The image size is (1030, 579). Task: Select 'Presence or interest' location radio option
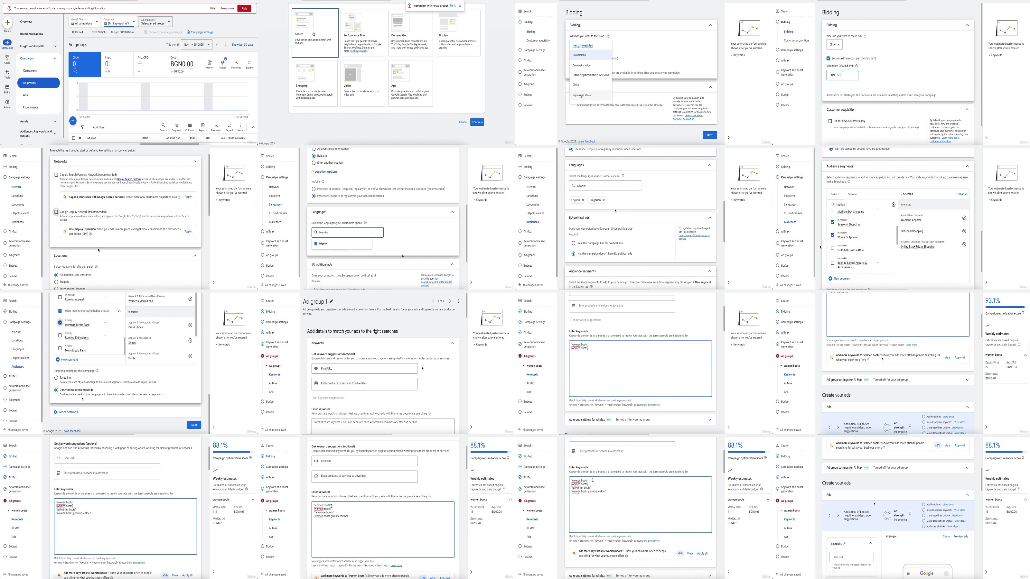pyautogui.click(x=314, y=189)
